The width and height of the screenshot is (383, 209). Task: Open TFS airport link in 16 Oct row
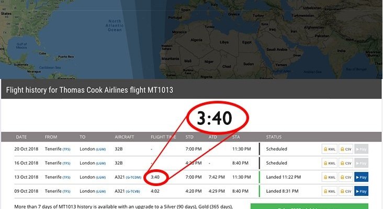click(x=66, y=164)
